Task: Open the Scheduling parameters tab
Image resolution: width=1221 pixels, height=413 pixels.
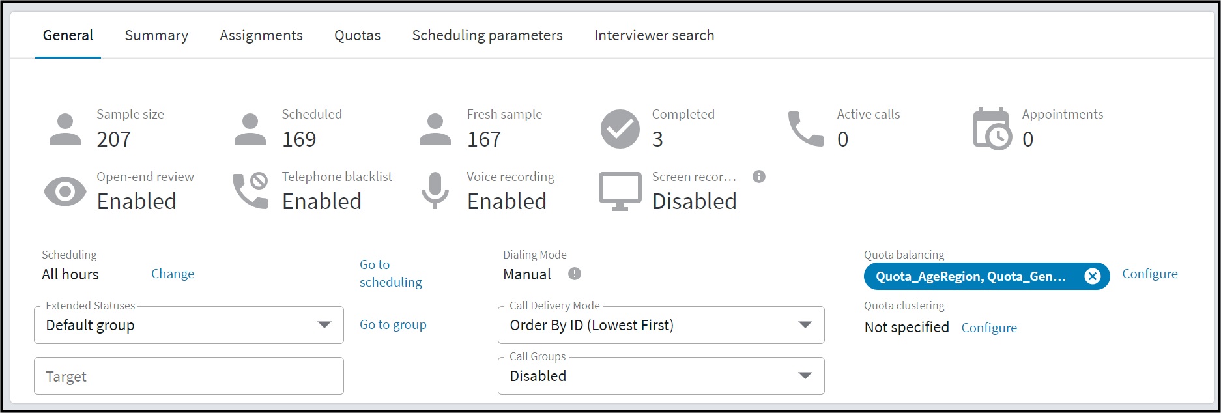Action: click(x=487, y=35)
